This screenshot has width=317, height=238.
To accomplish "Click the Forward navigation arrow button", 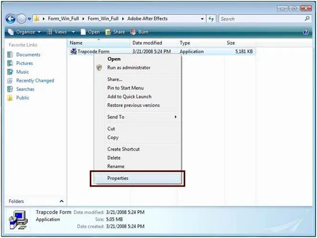I will 21,19.
